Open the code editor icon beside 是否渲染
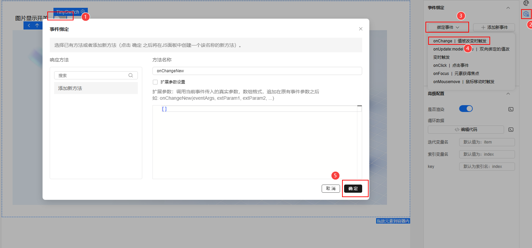This screenshot has height=248, width=532. coord(511,109)
